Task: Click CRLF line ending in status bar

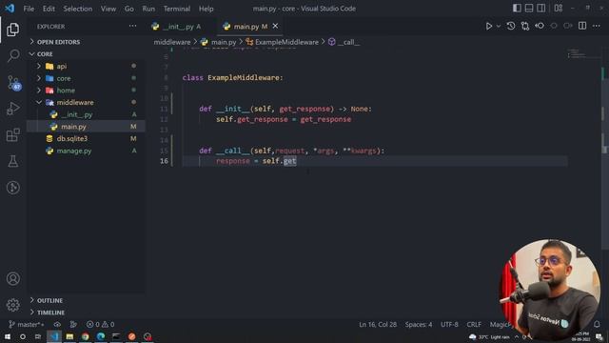Action: click(474, 324)
